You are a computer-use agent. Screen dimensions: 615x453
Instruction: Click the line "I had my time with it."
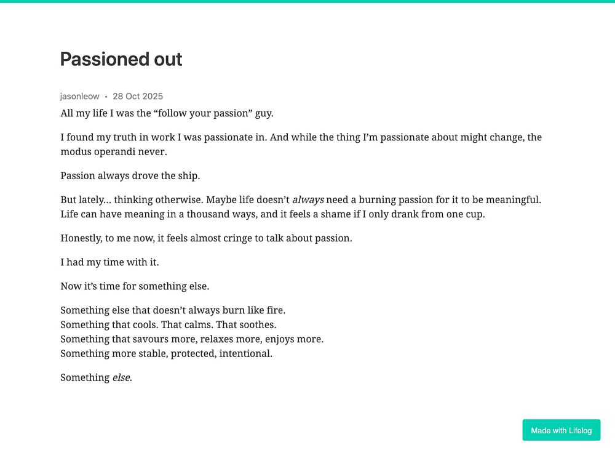click(109, 262)
